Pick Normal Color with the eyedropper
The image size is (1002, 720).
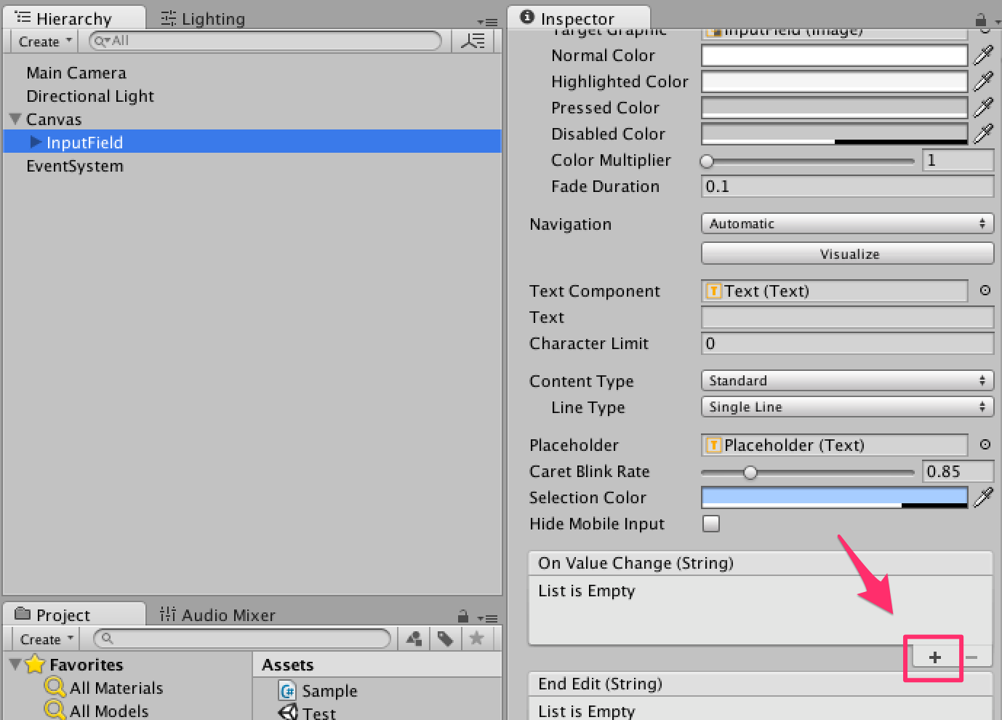[984, 55]
